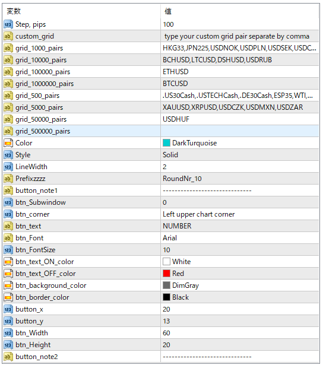The width and height of the screenshot is (323, 365).
Task: Click the string icon beside btn_text
Action: pyautogui.click(x=8, y=226)
